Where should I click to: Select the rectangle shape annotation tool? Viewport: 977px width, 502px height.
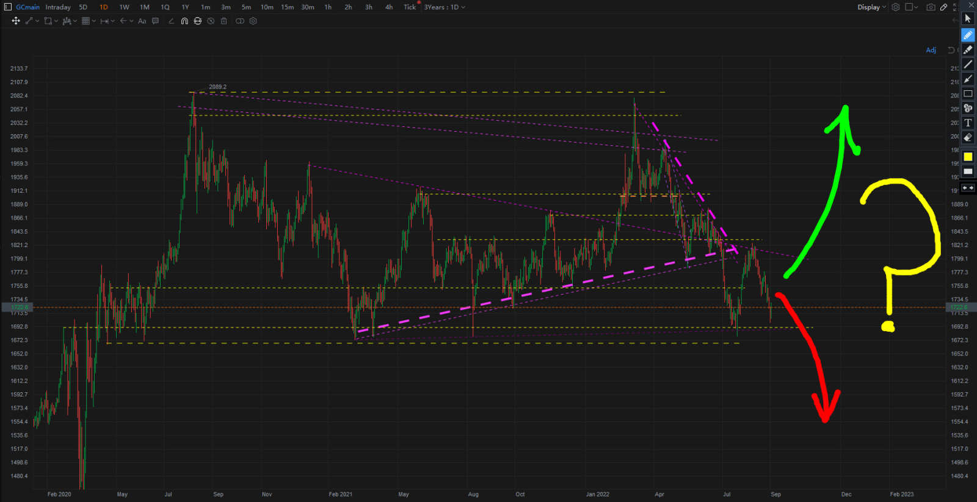968,94
